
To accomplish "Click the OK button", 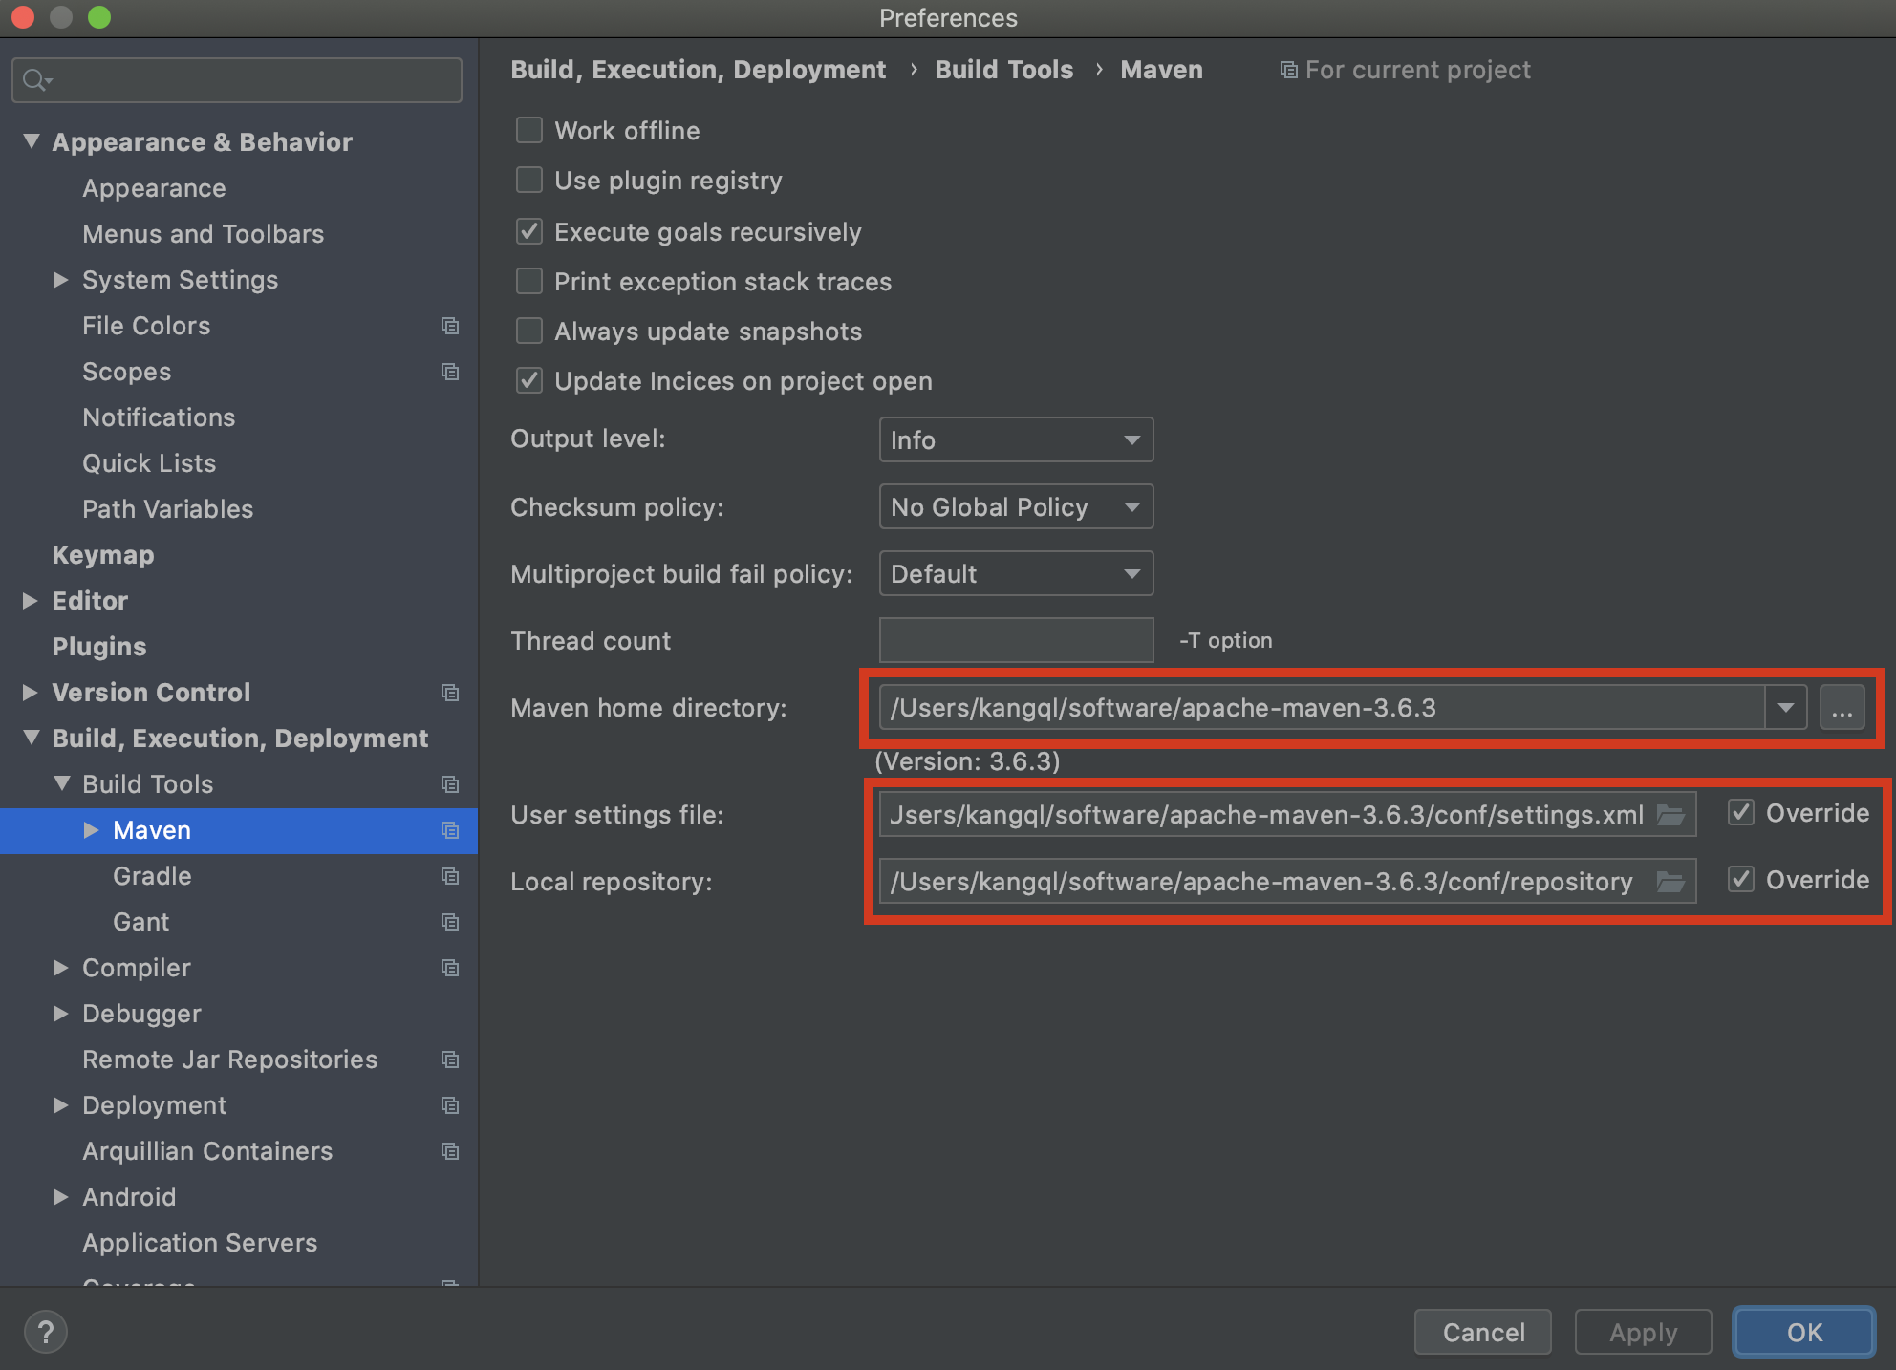I will coord(1802,1332).
